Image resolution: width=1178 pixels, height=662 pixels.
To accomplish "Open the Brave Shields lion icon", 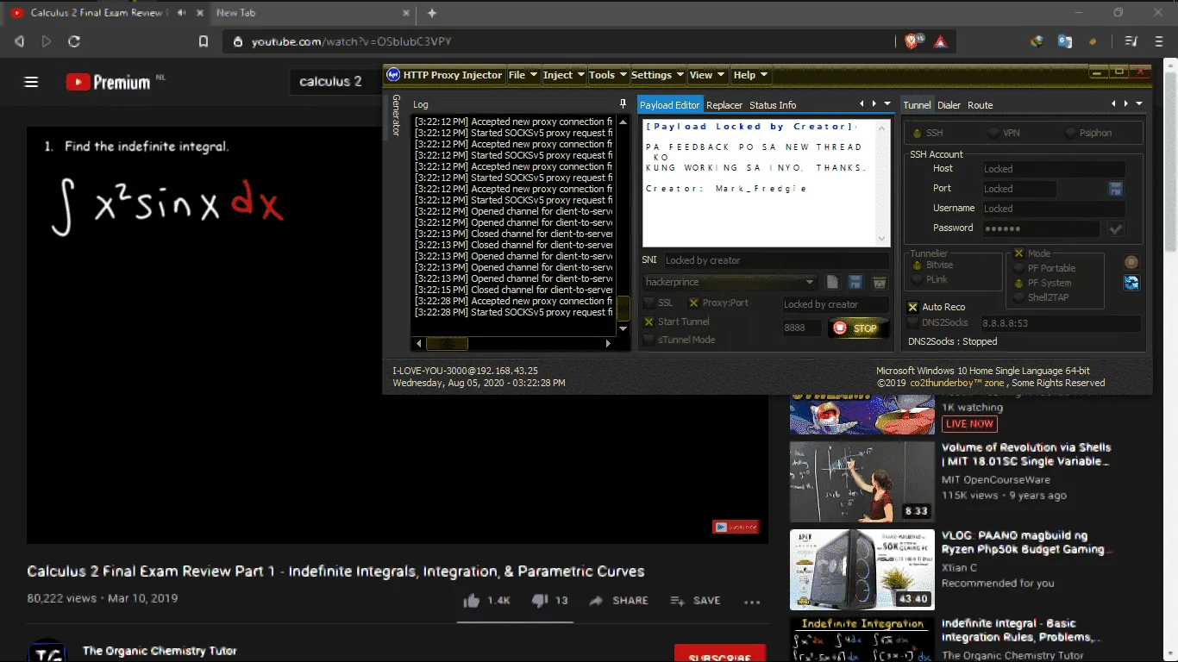I will click(x=912, y=41).
